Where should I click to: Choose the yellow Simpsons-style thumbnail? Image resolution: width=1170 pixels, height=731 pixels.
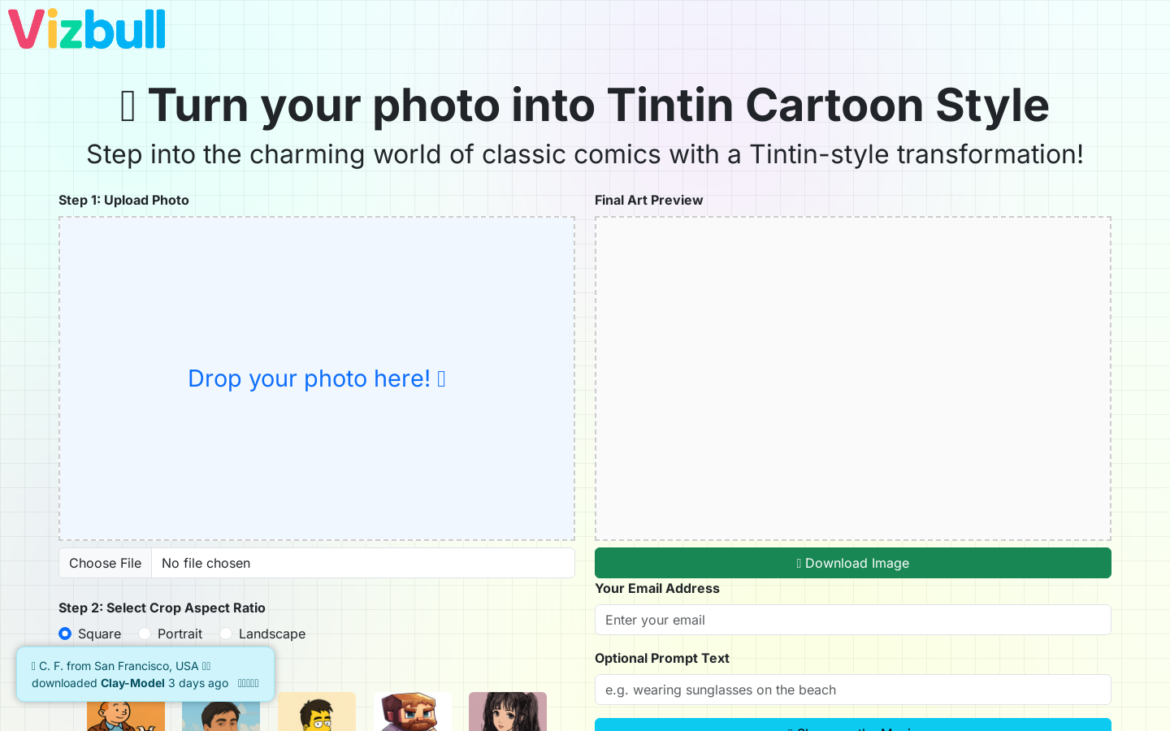pos(317,712)
